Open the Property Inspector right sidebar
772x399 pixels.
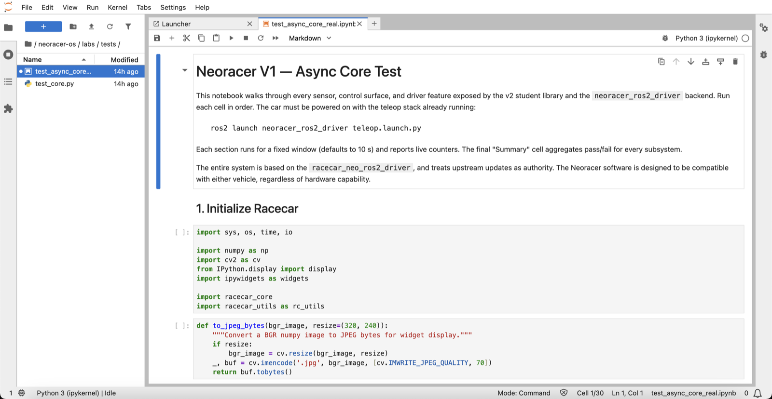pyautogui.click(x=763, y=27)
